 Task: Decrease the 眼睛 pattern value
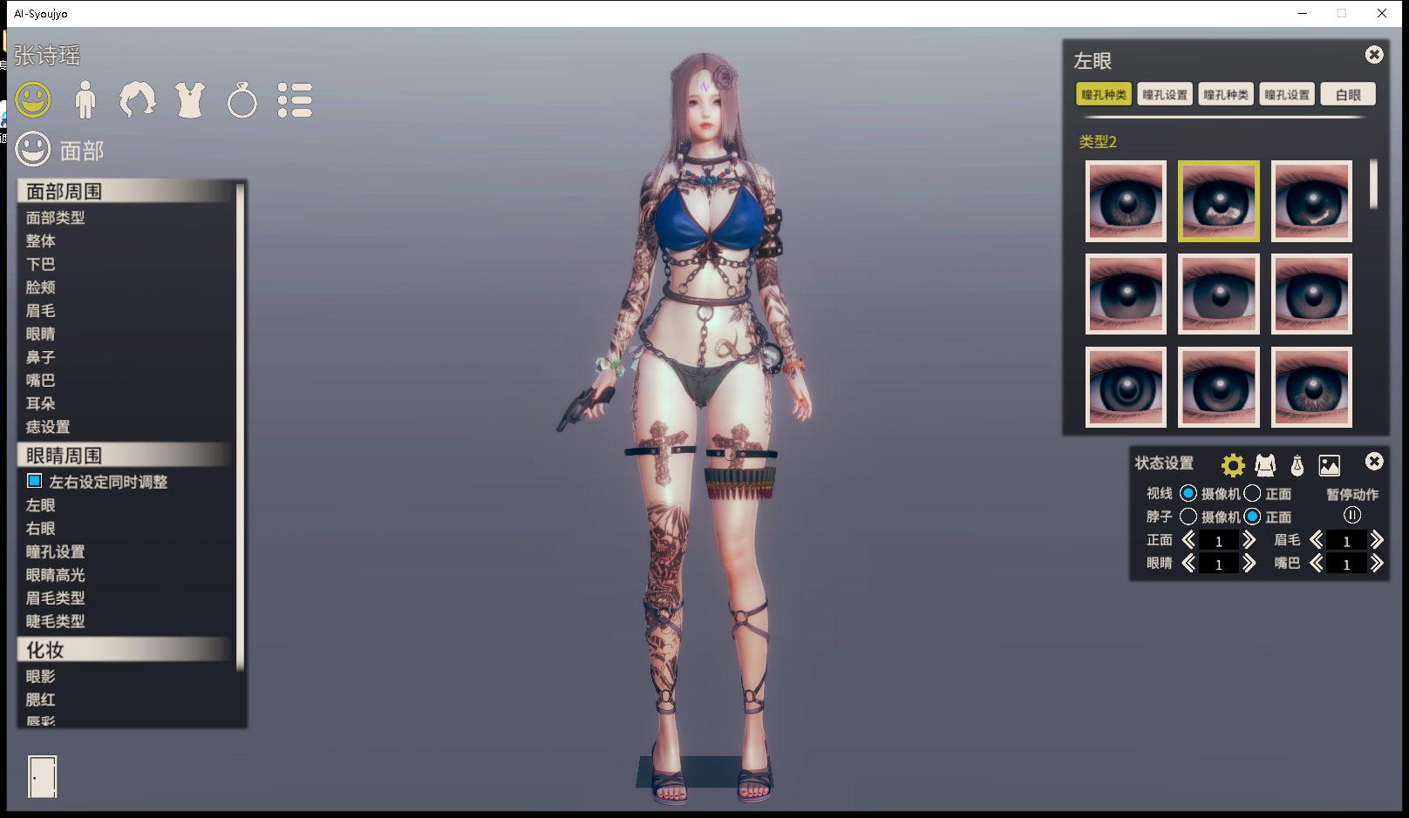[x=1188, y=564]
